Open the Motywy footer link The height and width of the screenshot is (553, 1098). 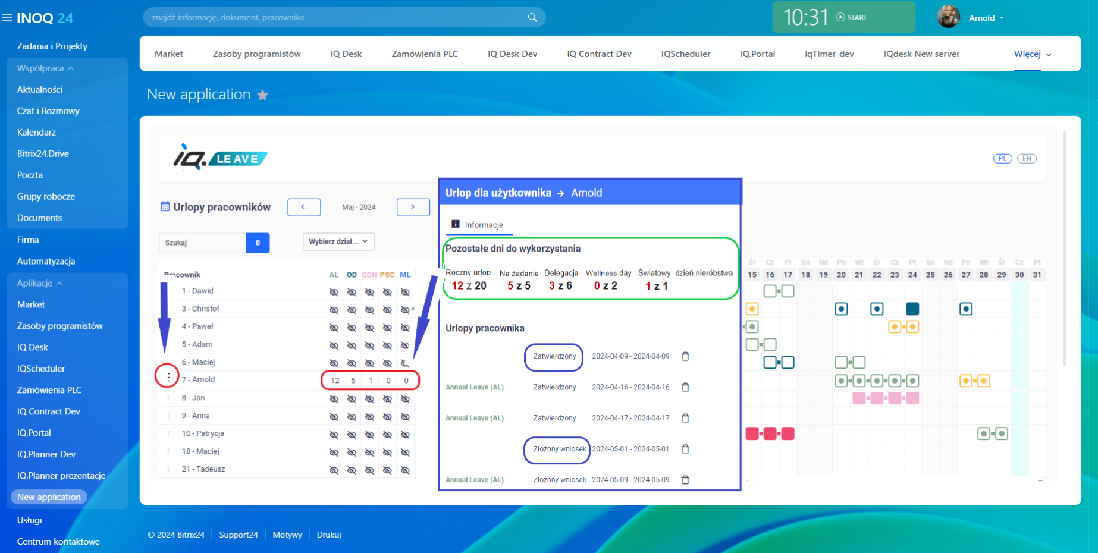pos(287,535)
